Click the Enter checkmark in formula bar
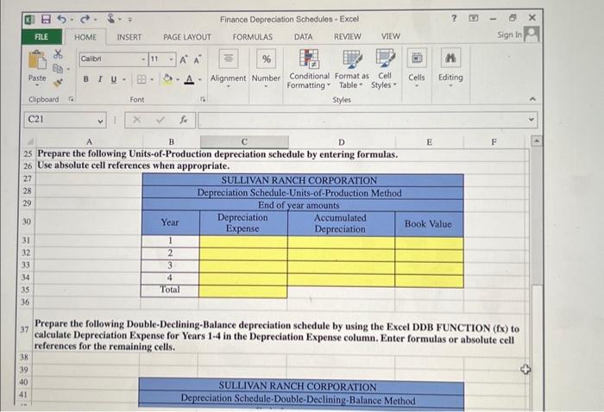Image resolution: width=604 pixels, height=412 pixels. 160,120
